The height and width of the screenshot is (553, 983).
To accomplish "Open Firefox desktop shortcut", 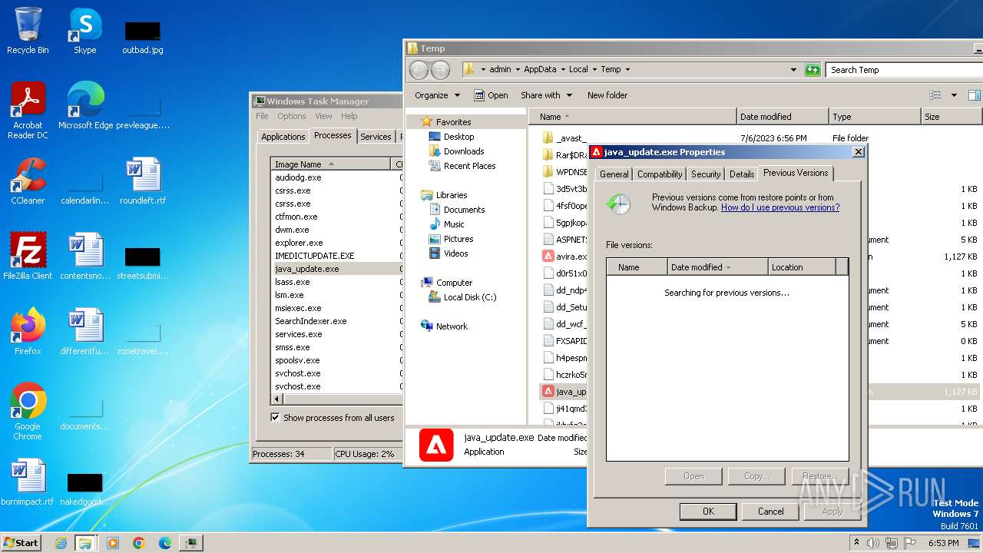I will tap(28, 332).
